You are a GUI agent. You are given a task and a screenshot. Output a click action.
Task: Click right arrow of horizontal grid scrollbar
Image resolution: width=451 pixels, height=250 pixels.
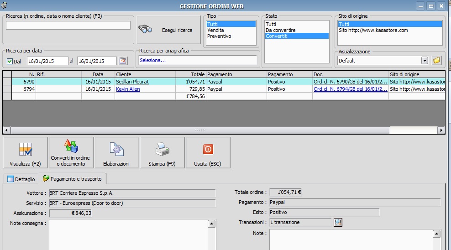pyautogui.click(x=441, y=130)
